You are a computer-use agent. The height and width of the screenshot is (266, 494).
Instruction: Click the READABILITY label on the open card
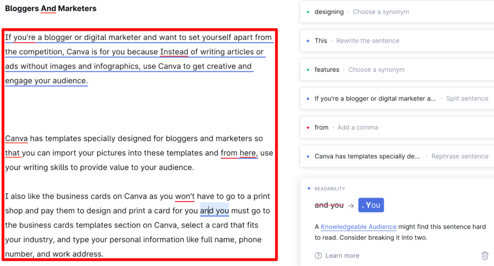tap(330, 189)
